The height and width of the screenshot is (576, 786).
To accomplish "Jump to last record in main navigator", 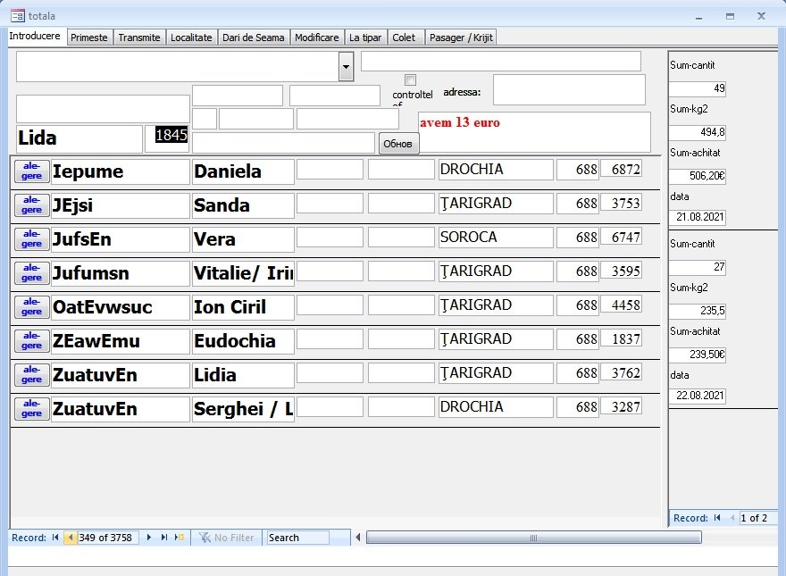I will point(163,538).
